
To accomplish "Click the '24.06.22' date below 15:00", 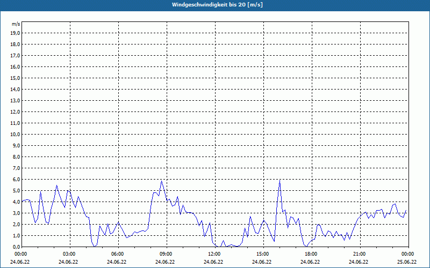I will (262, 262).
